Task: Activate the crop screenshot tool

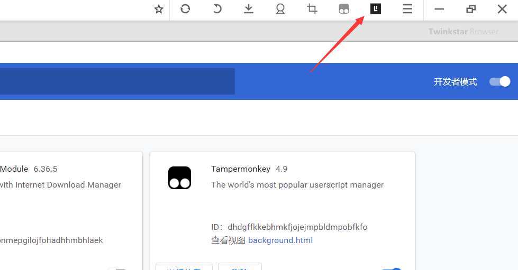Action: coord(312,9)
